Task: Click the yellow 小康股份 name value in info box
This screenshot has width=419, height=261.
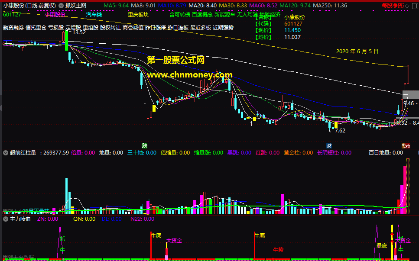Action: click(295, 17)
